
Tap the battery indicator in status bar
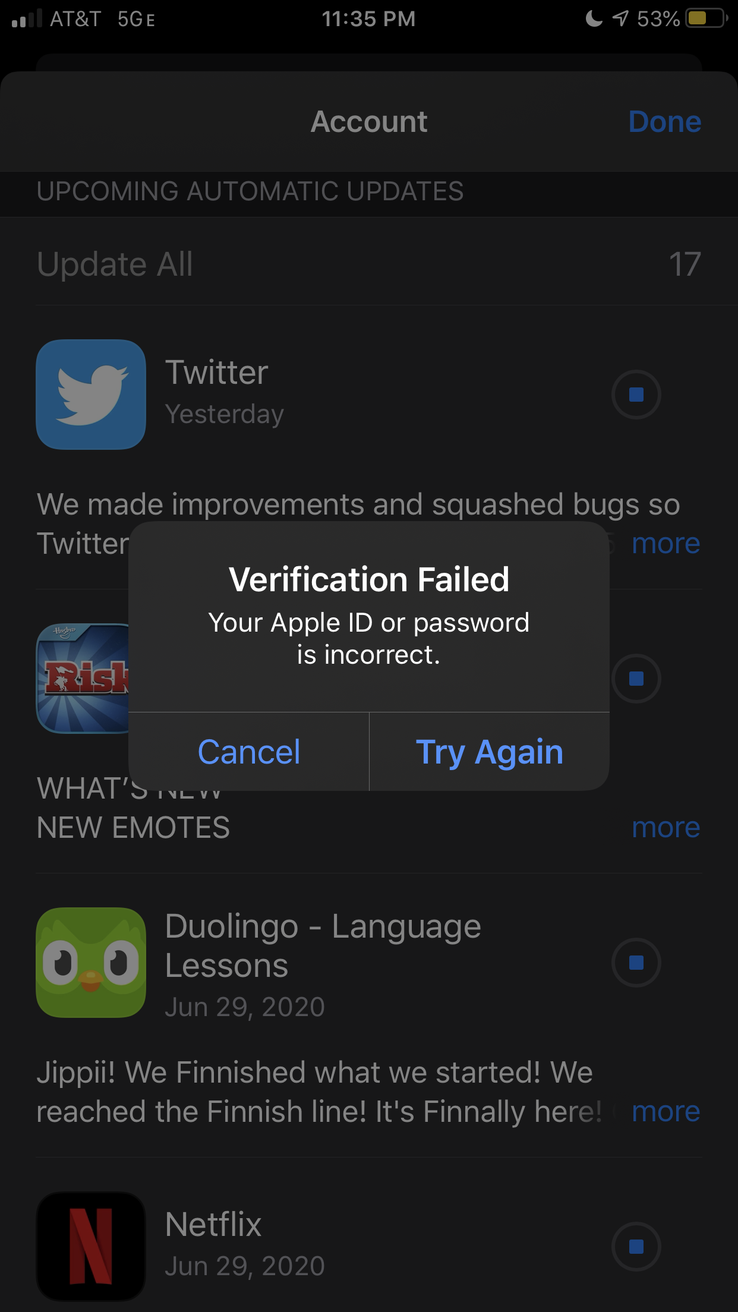(x=705, y=18)
